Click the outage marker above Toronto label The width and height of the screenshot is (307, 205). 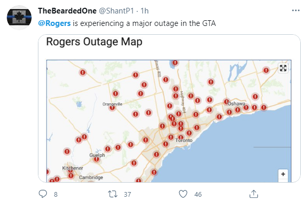click(181, 137)
